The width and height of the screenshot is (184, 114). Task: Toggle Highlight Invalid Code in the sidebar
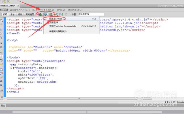(x=1, y=57)
